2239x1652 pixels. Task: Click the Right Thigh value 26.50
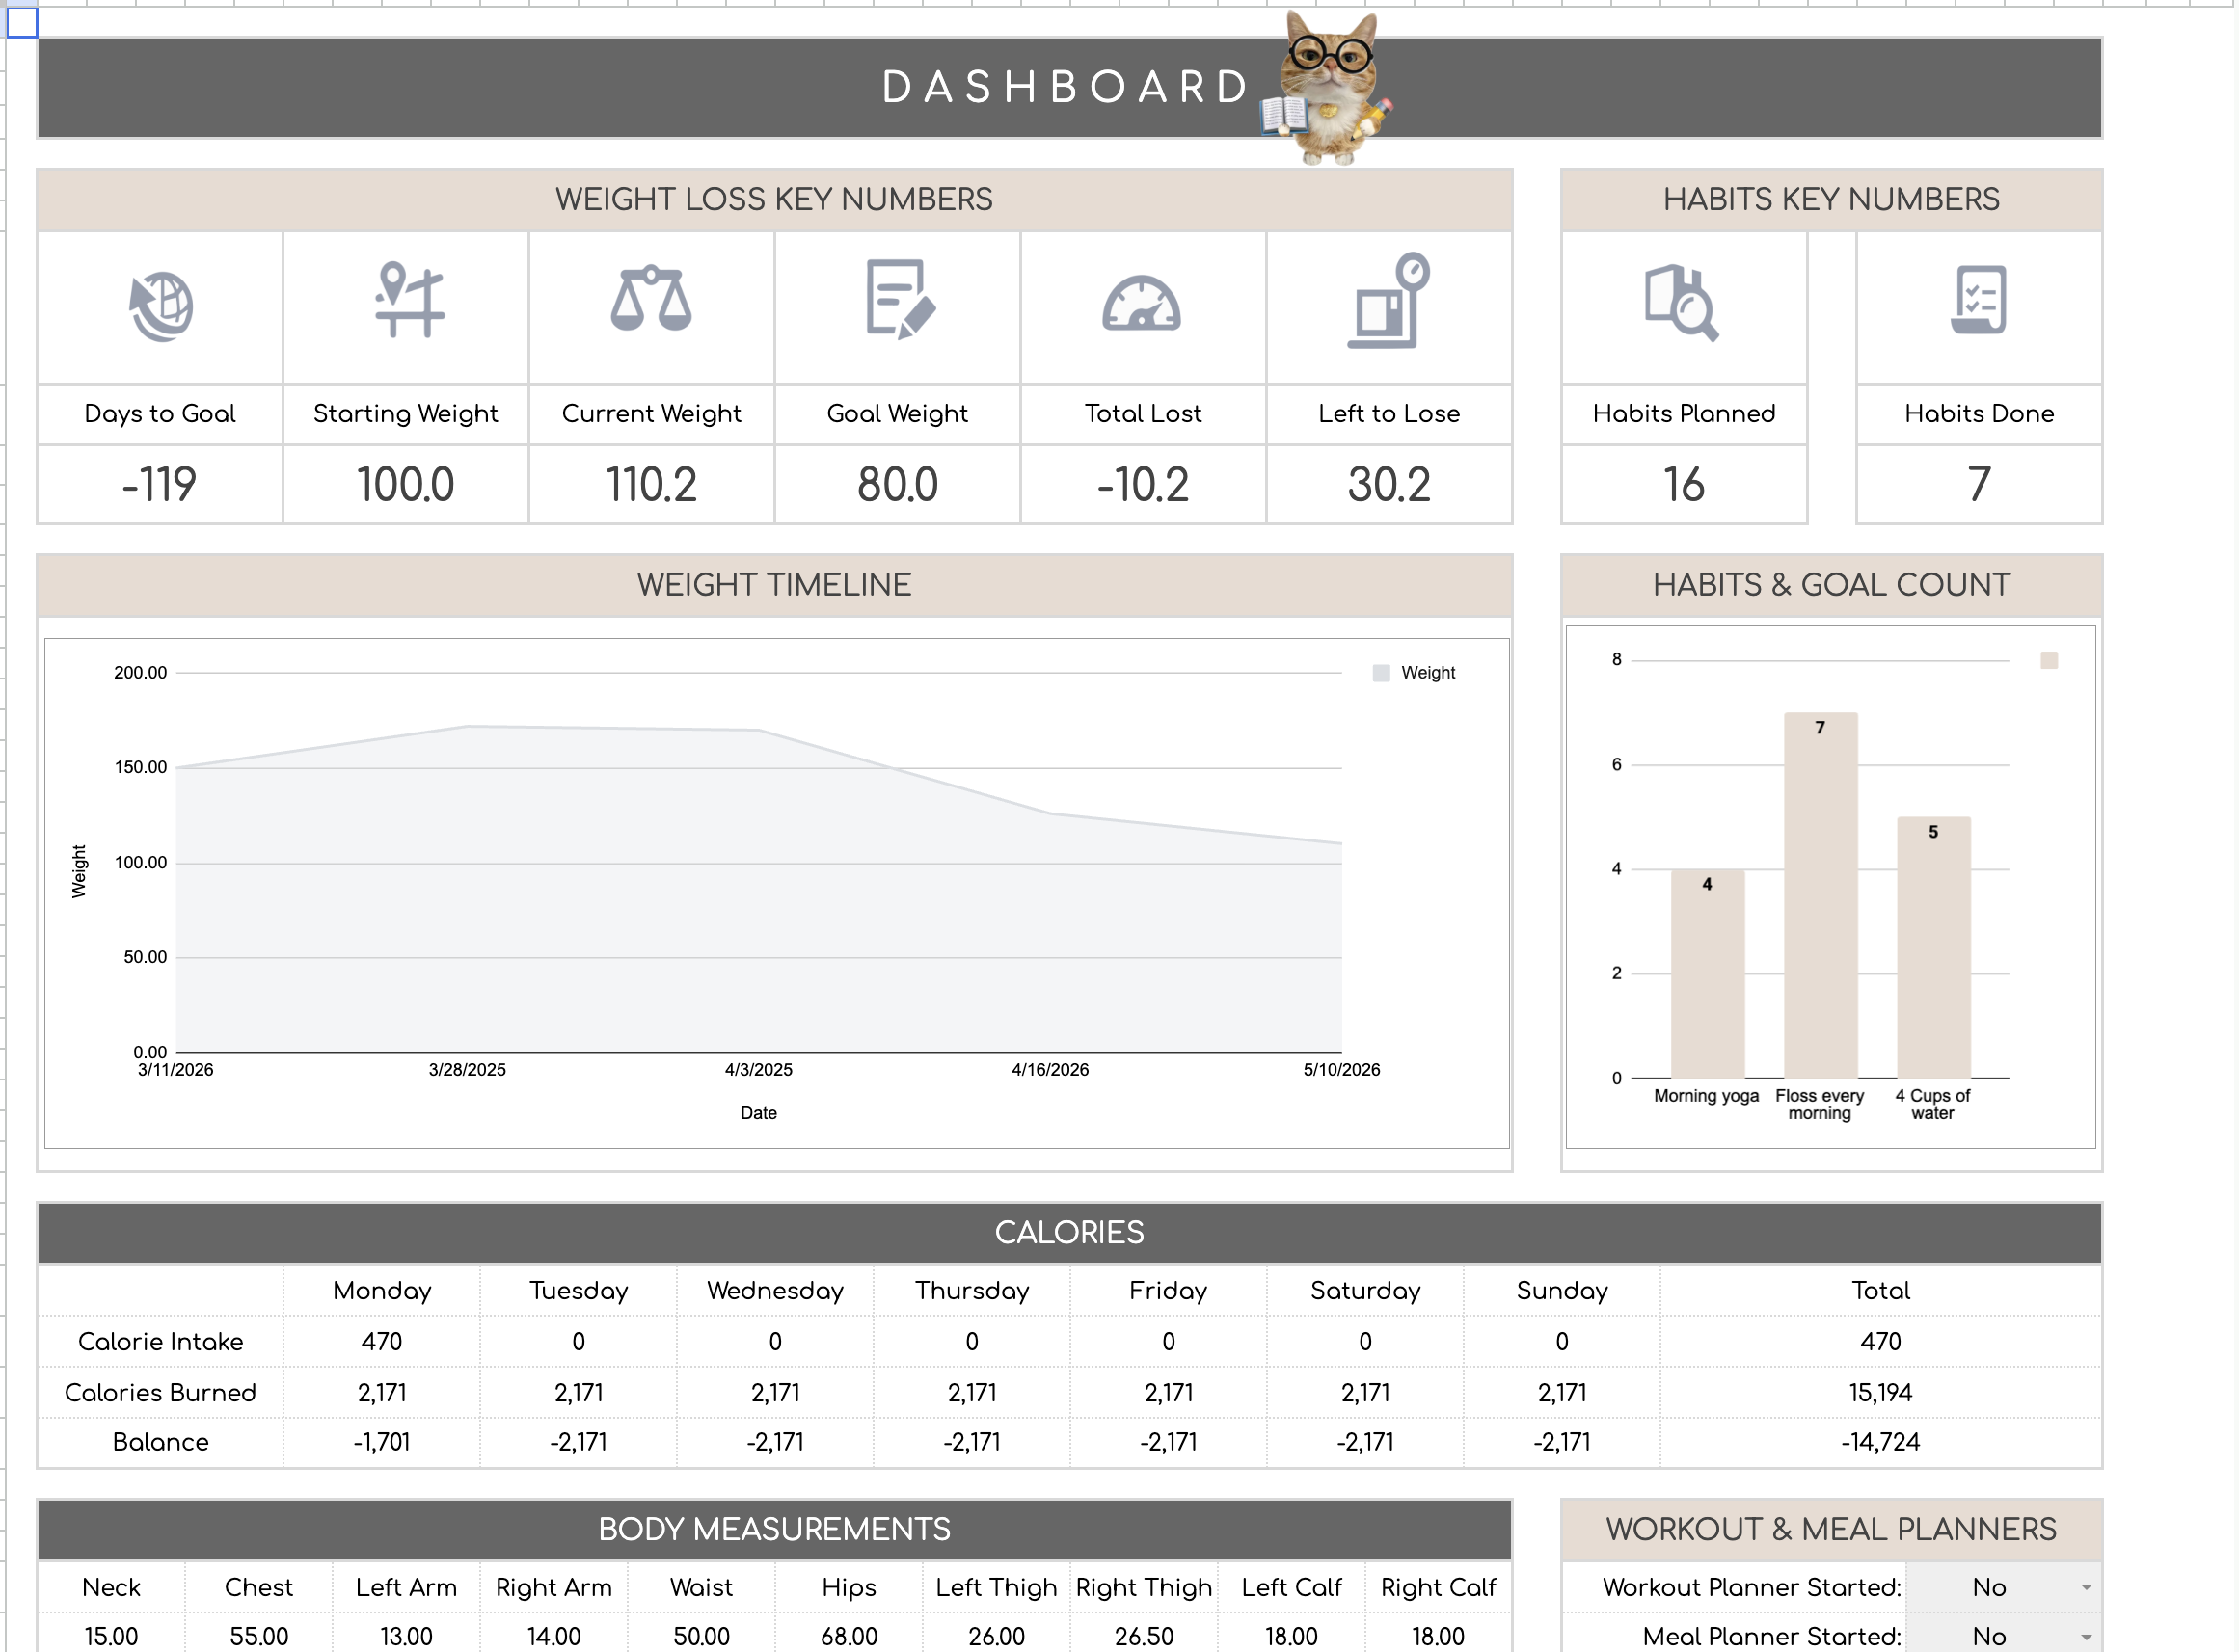tap(1144, 1636)
